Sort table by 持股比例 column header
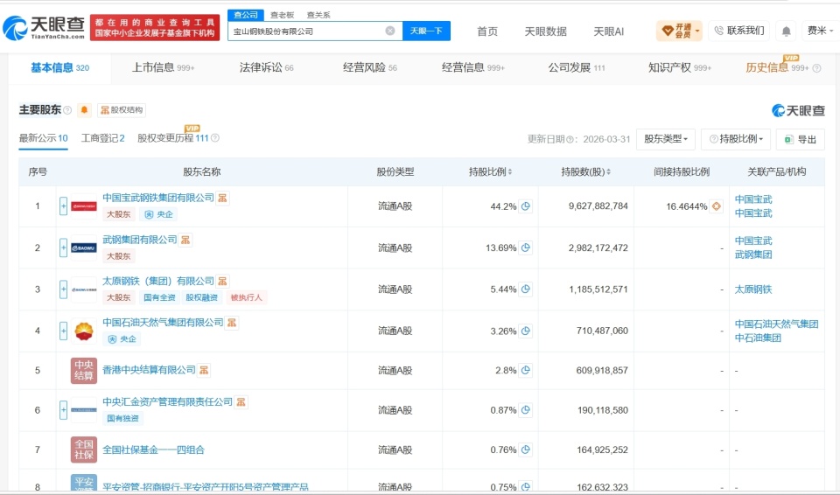 [x=490, y=172]
